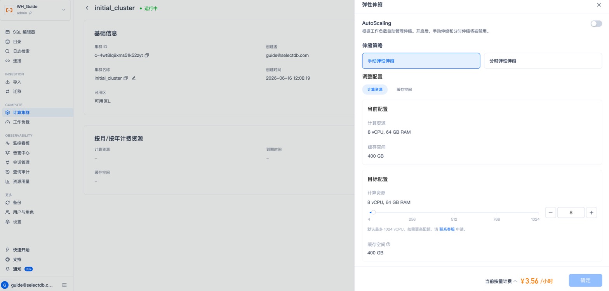Click the 1024 mark on the vCPU slider
Viewport: 609px width, 291px height.
click(x=535, y=220)
